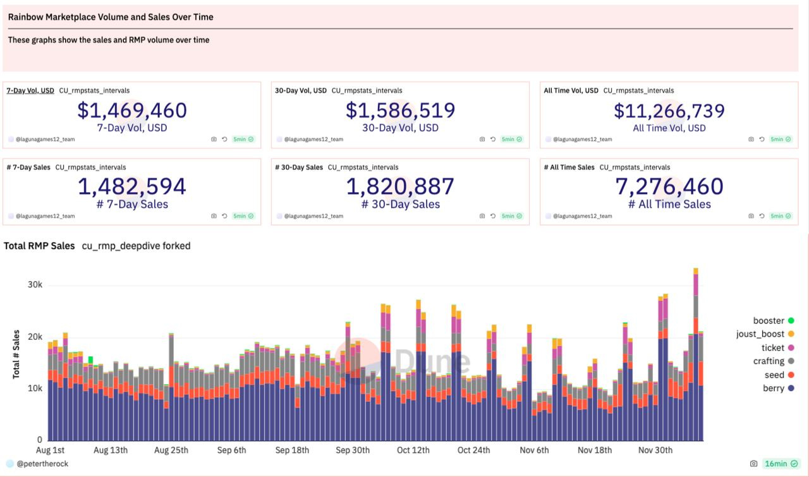Viewport: 809px width, 477px height.
Task: Click the 5min badge on # 30-Day Sales card
Action: pyautogui.click(x=512, y=216)
